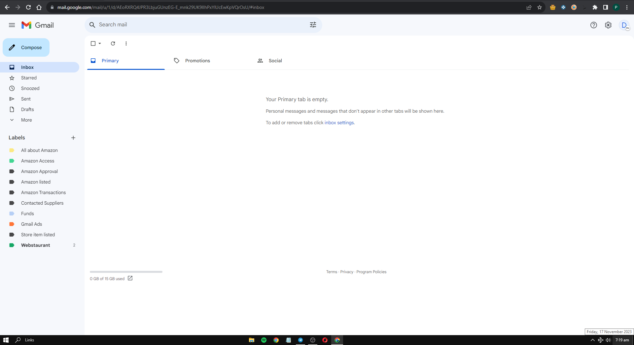The width and height of the screenshot is (634, 345).
Task: Reload the browser page
Action: 28,7
